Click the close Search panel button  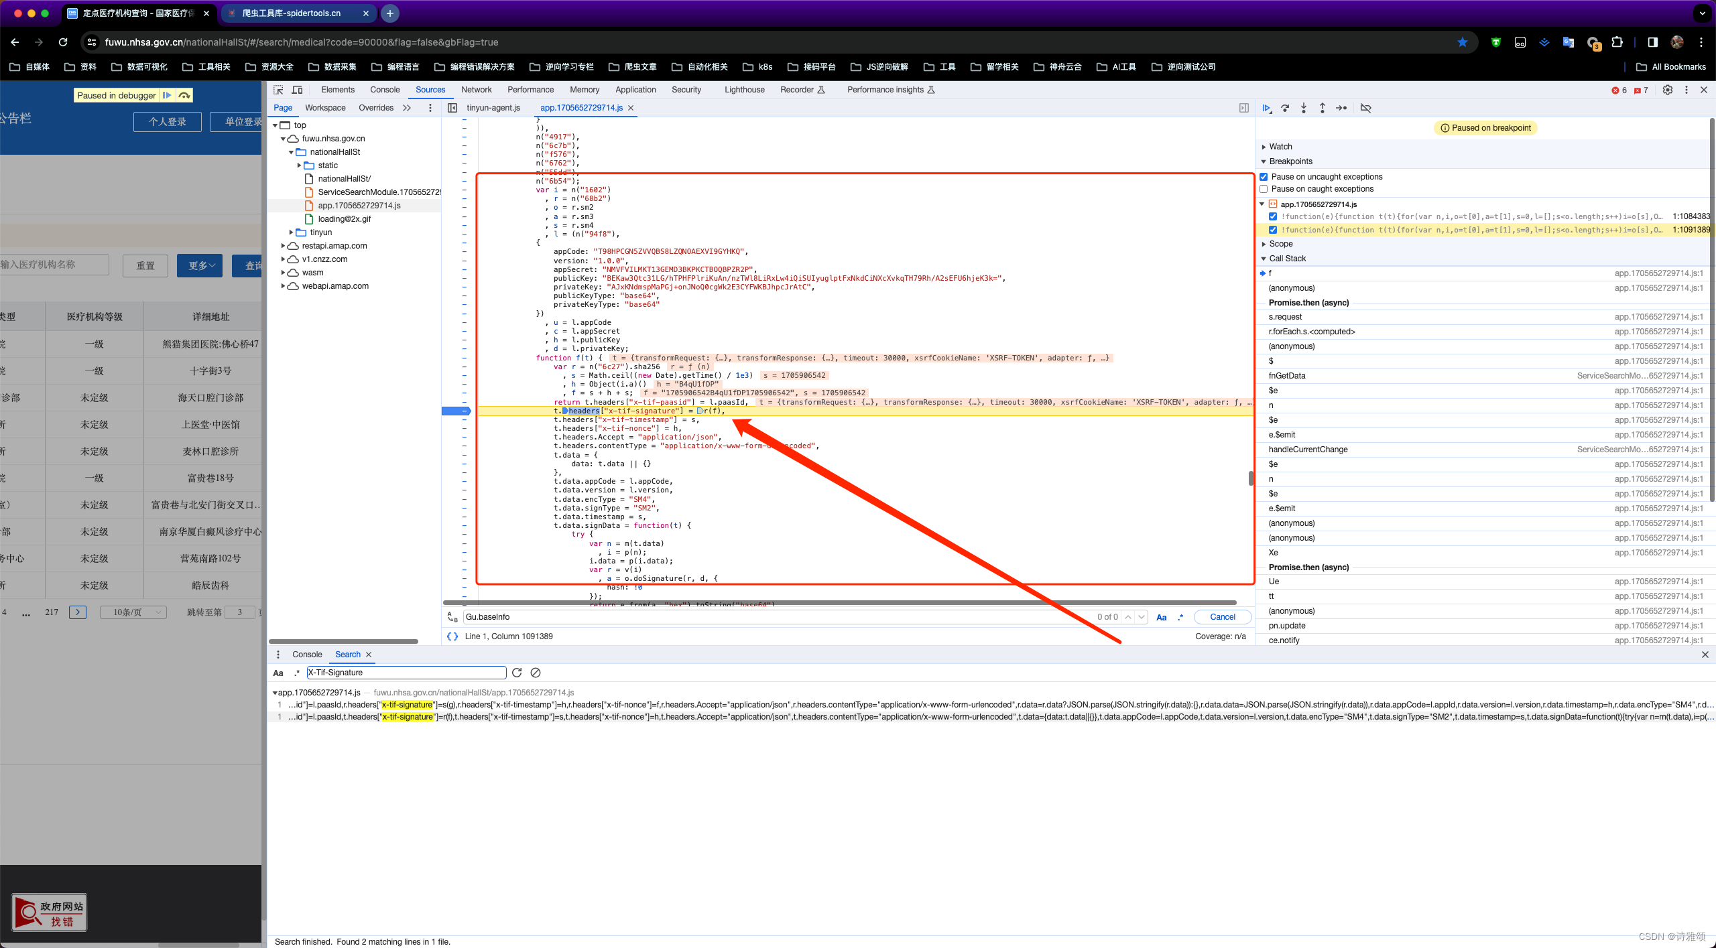[x=368, y=654]
